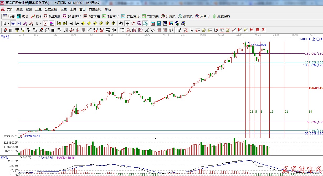Open the 江恩 menu
The image size is (323, 176).
coord(38,9)
